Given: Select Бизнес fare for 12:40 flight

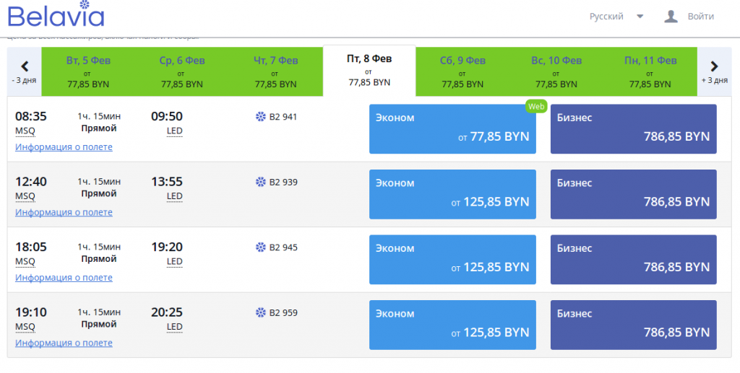Looking at the screenshot, I should 633,195.
